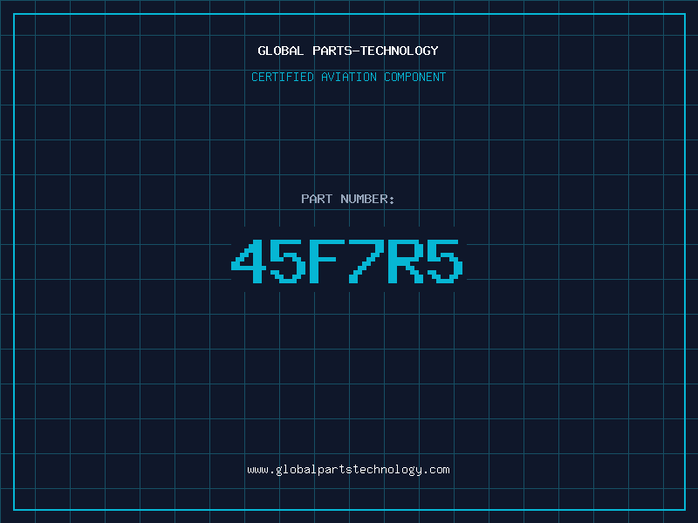This screenshot has height=523, width=698.
Task: Select the word CERTIFIED
Action: tap(283, 77)
